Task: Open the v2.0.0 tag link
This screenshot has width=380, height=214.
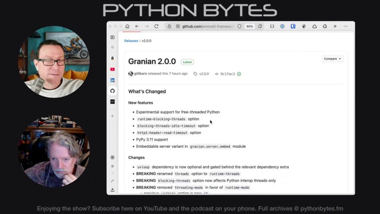Action: [201, 74]
